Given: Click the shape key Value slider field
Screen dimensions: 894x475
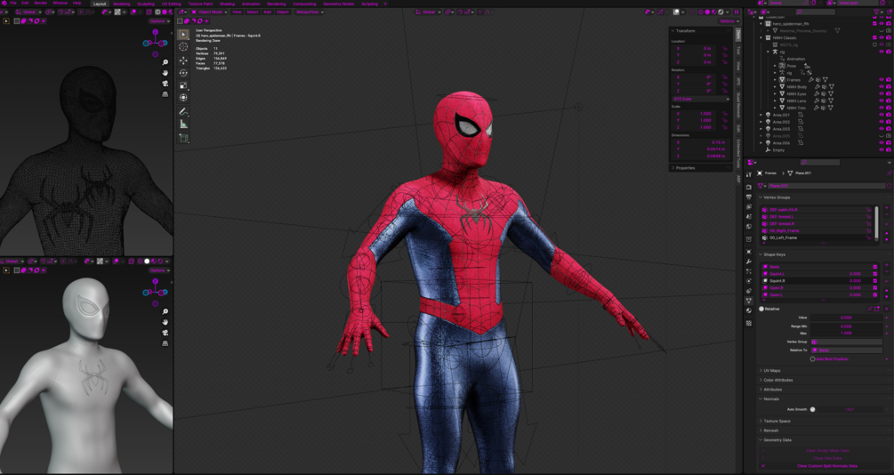Looking at the screenshot, I should (x=847, y=318).
